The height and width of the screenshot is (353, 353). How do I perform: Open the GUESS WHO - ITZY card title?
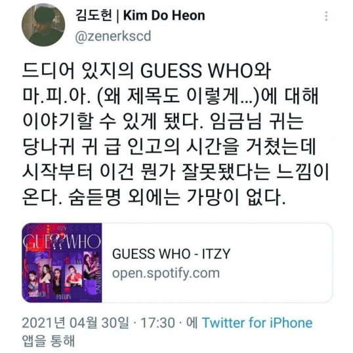(x=171, y=253)
